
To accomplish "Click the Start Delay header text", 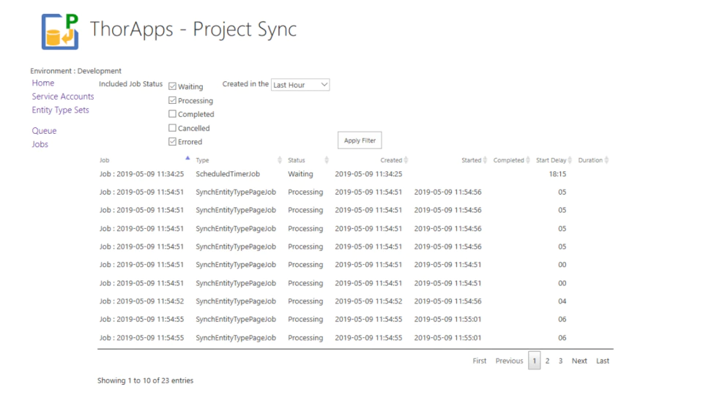I will (551, 160).
